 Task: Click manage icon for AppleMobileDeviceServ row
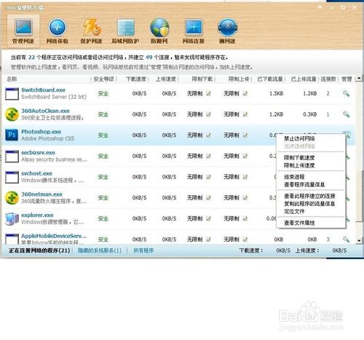[x=346, y=240]
